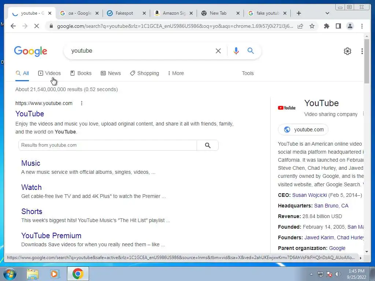Open the search Tools options
The width and height of the screenshot is (375, 281).
[248, 73]
